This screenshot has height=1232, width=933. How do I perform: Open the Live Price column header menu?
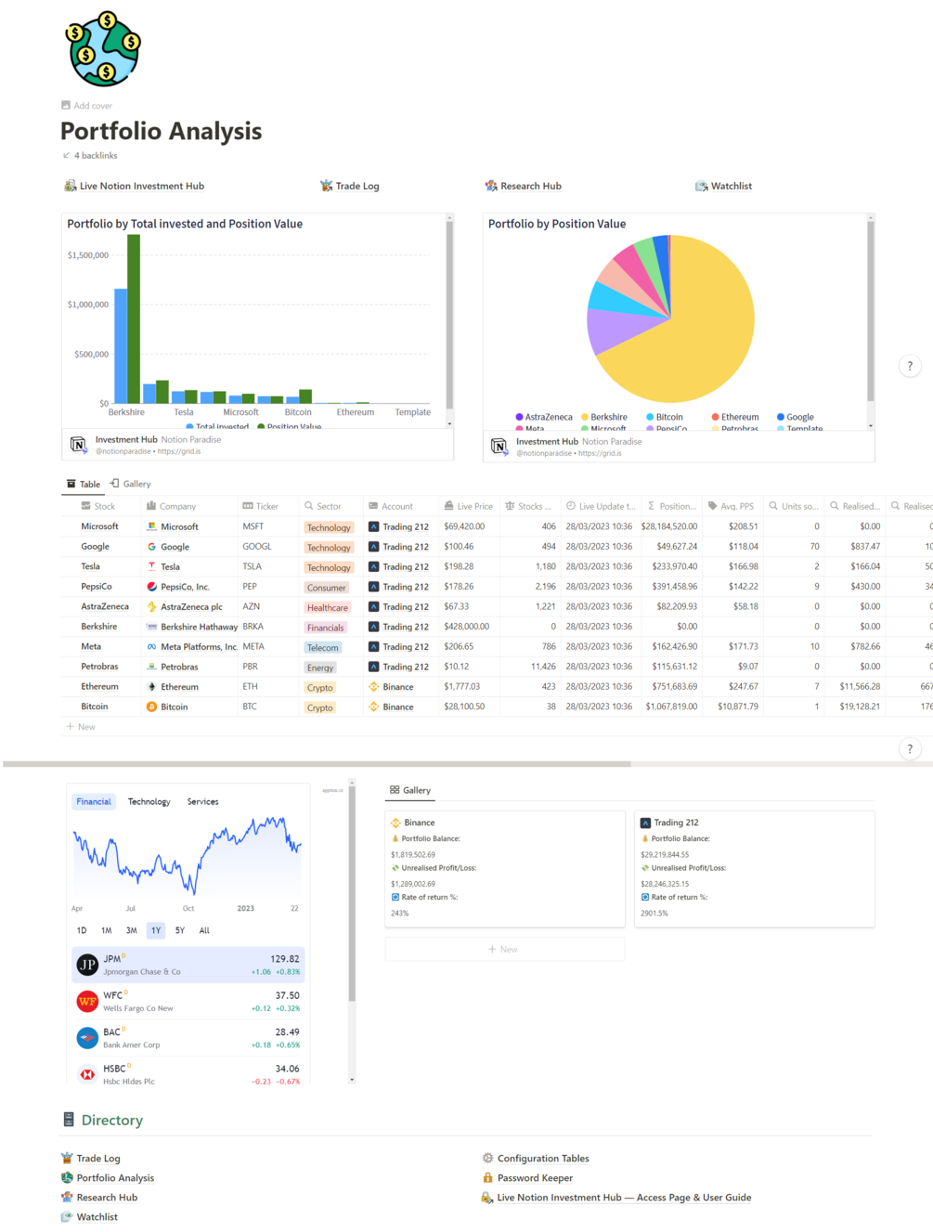[469, 506]
